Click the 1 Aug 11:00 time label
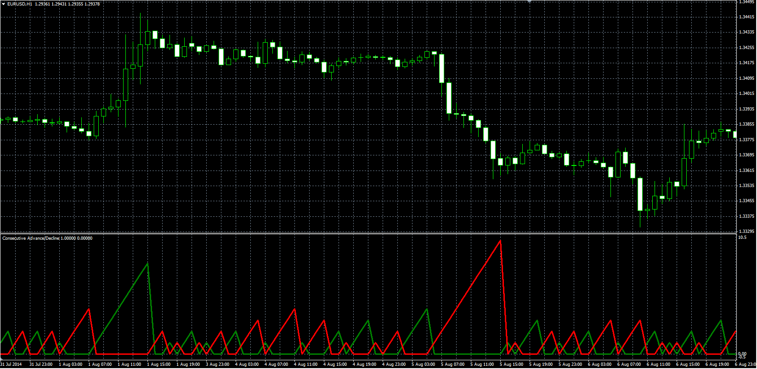 pyautogui.click(x=130, y=364)
